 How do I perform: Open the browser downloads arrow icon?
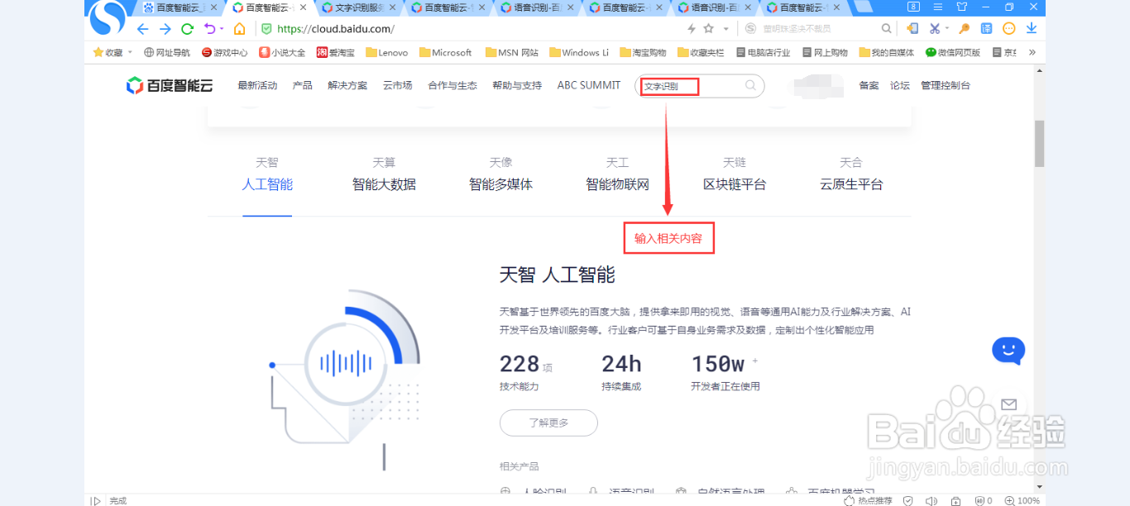tap(1032, 29)
